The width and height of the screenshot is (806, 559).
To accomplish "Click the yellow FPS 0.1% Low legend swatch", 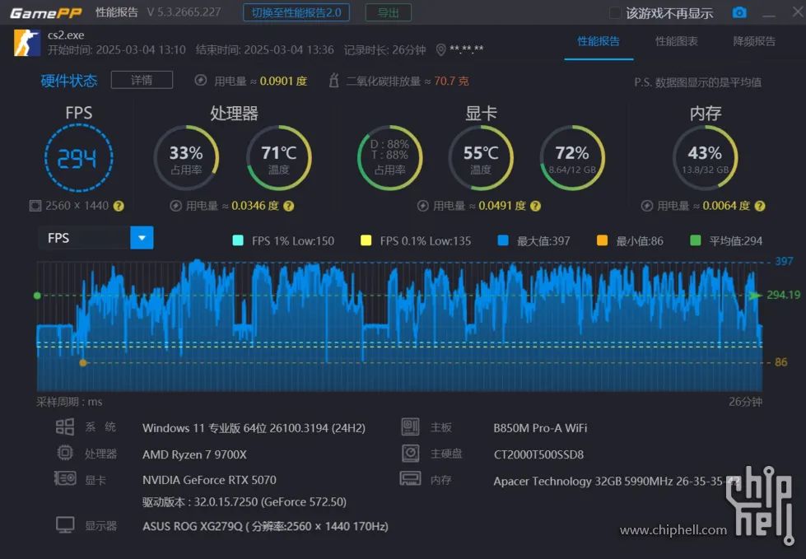I will pos(366,240).
